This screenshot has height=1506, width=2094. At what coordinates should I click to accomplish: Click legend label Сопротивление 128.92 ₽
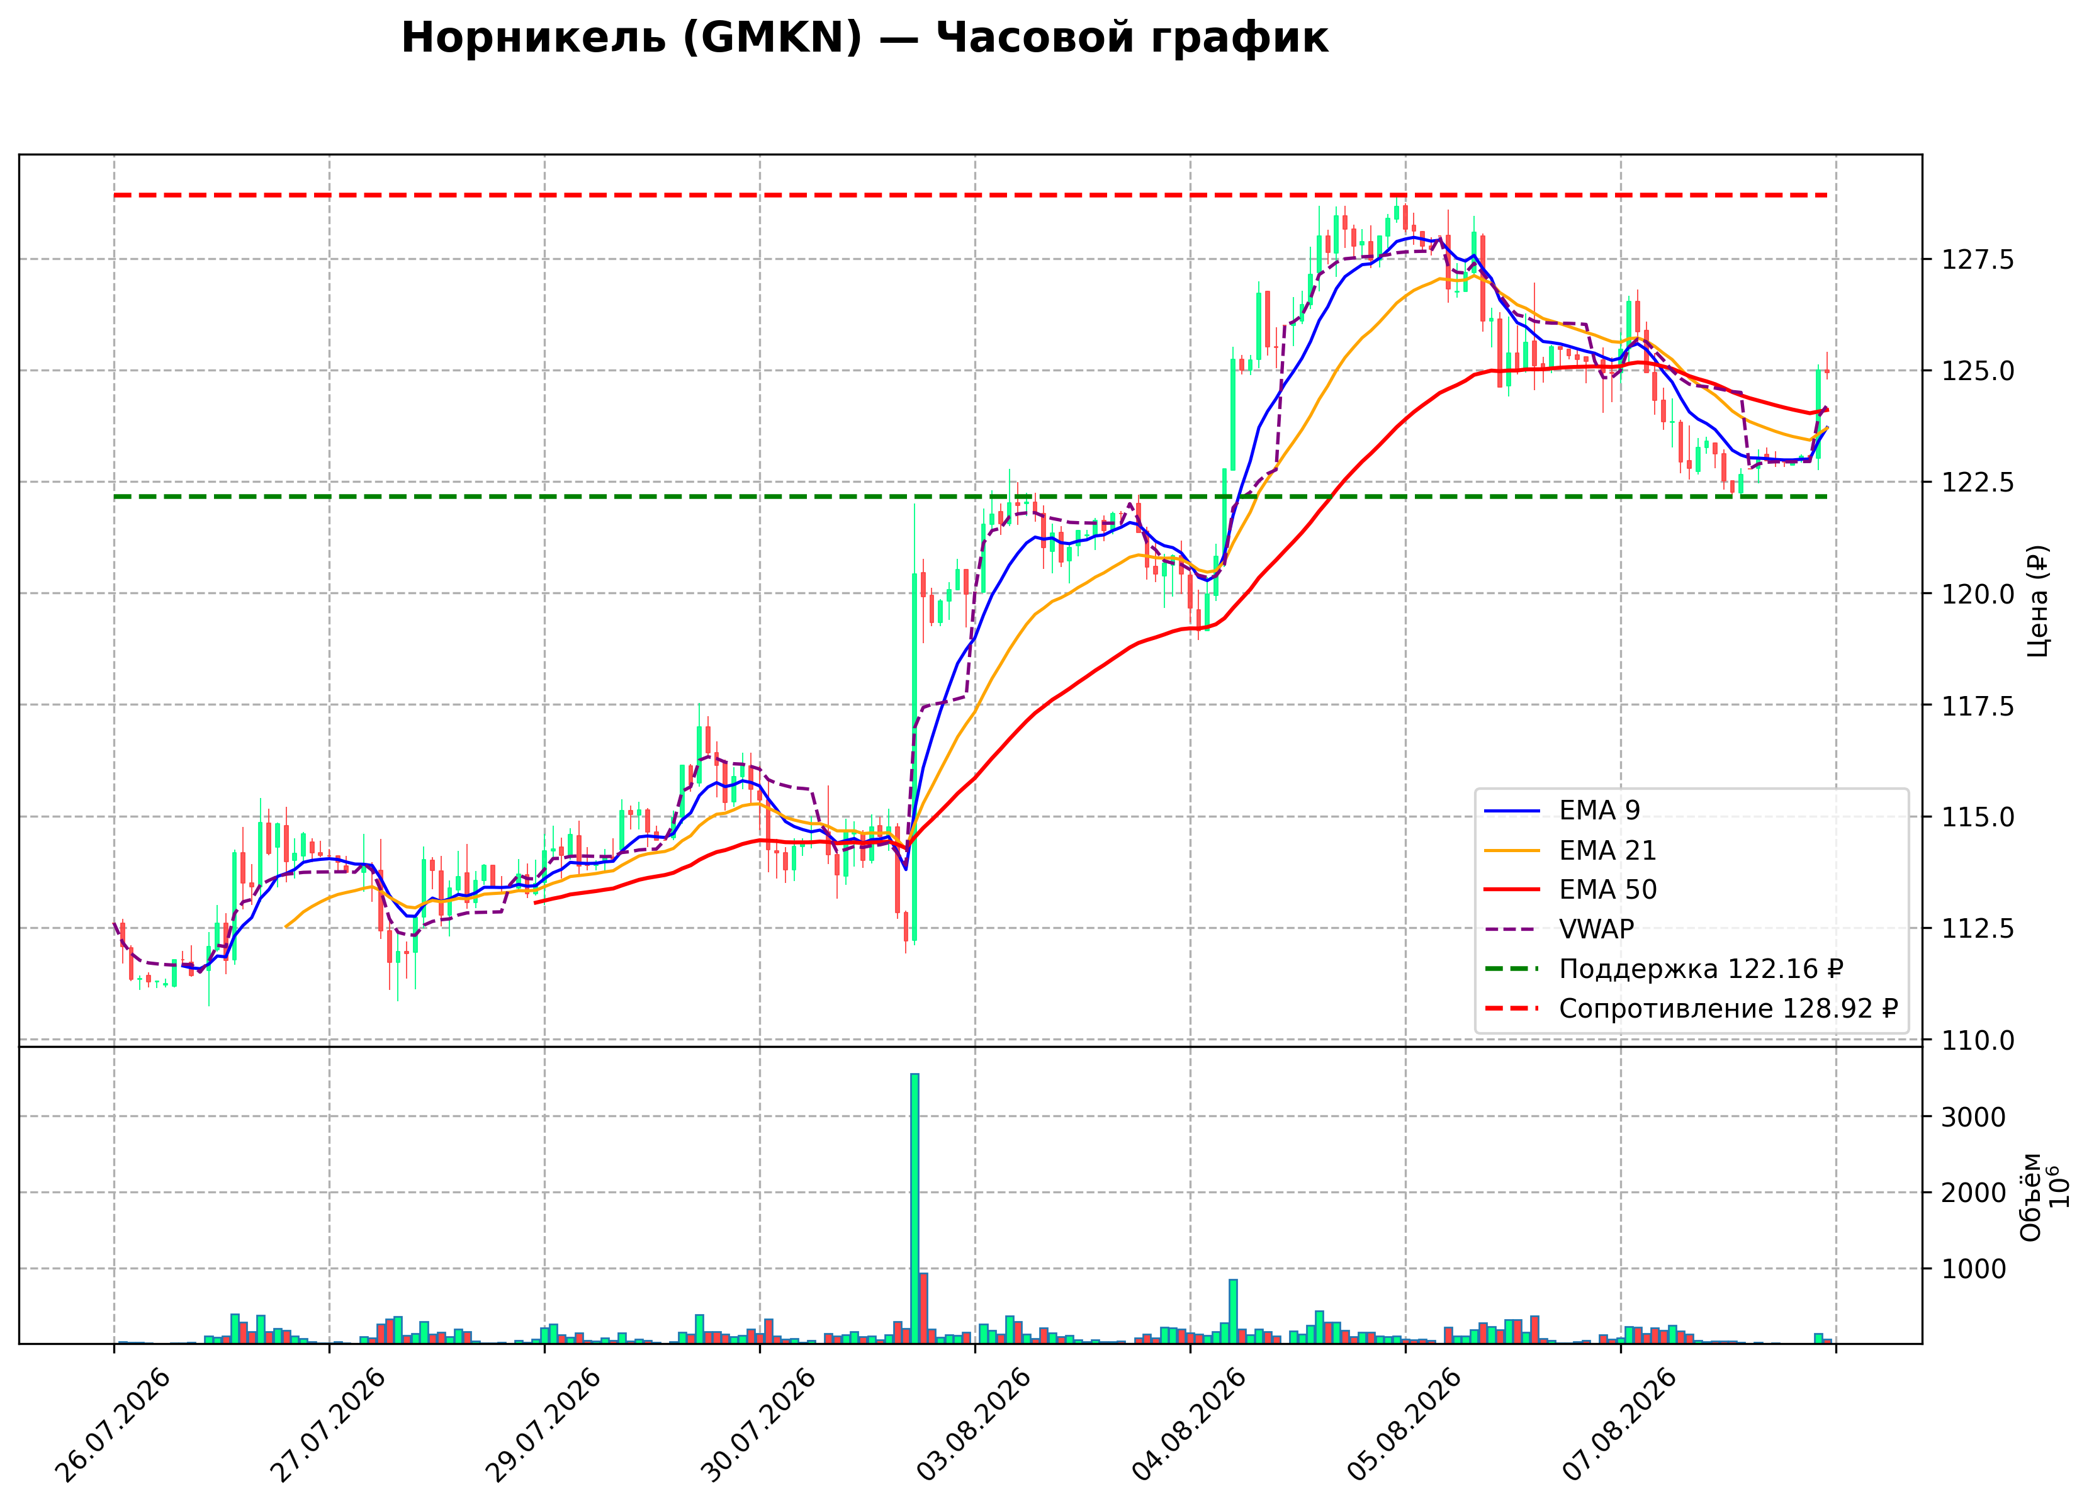(x=1728, y=1008)
